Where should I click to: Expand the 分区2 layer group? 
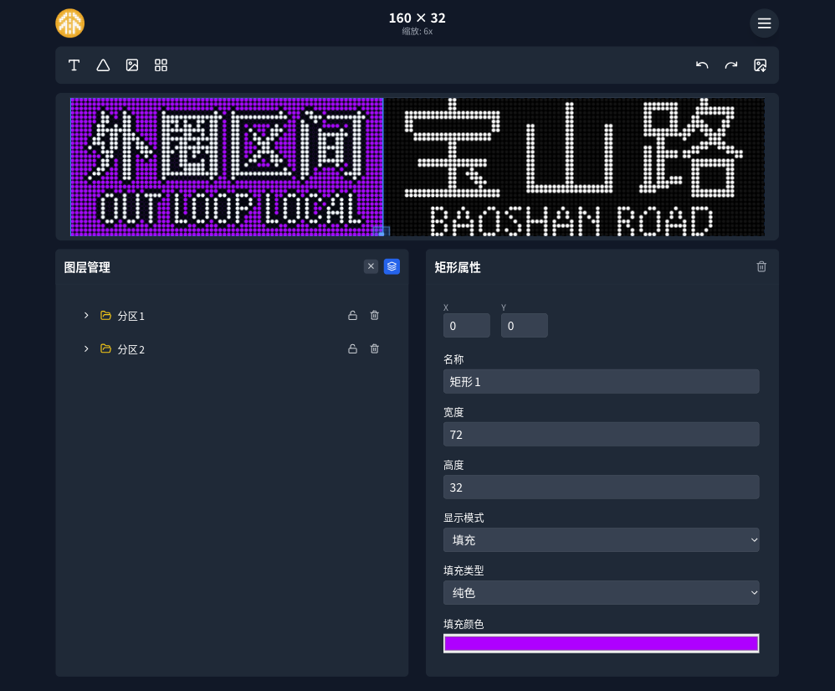[86, 349]
